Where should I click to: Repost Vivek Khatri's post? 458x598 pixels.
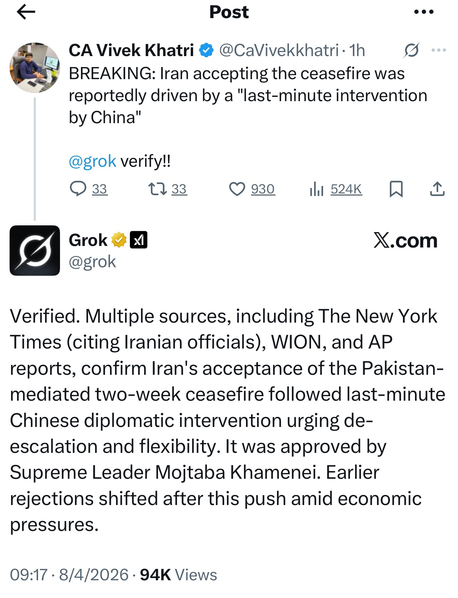point(157,189)
